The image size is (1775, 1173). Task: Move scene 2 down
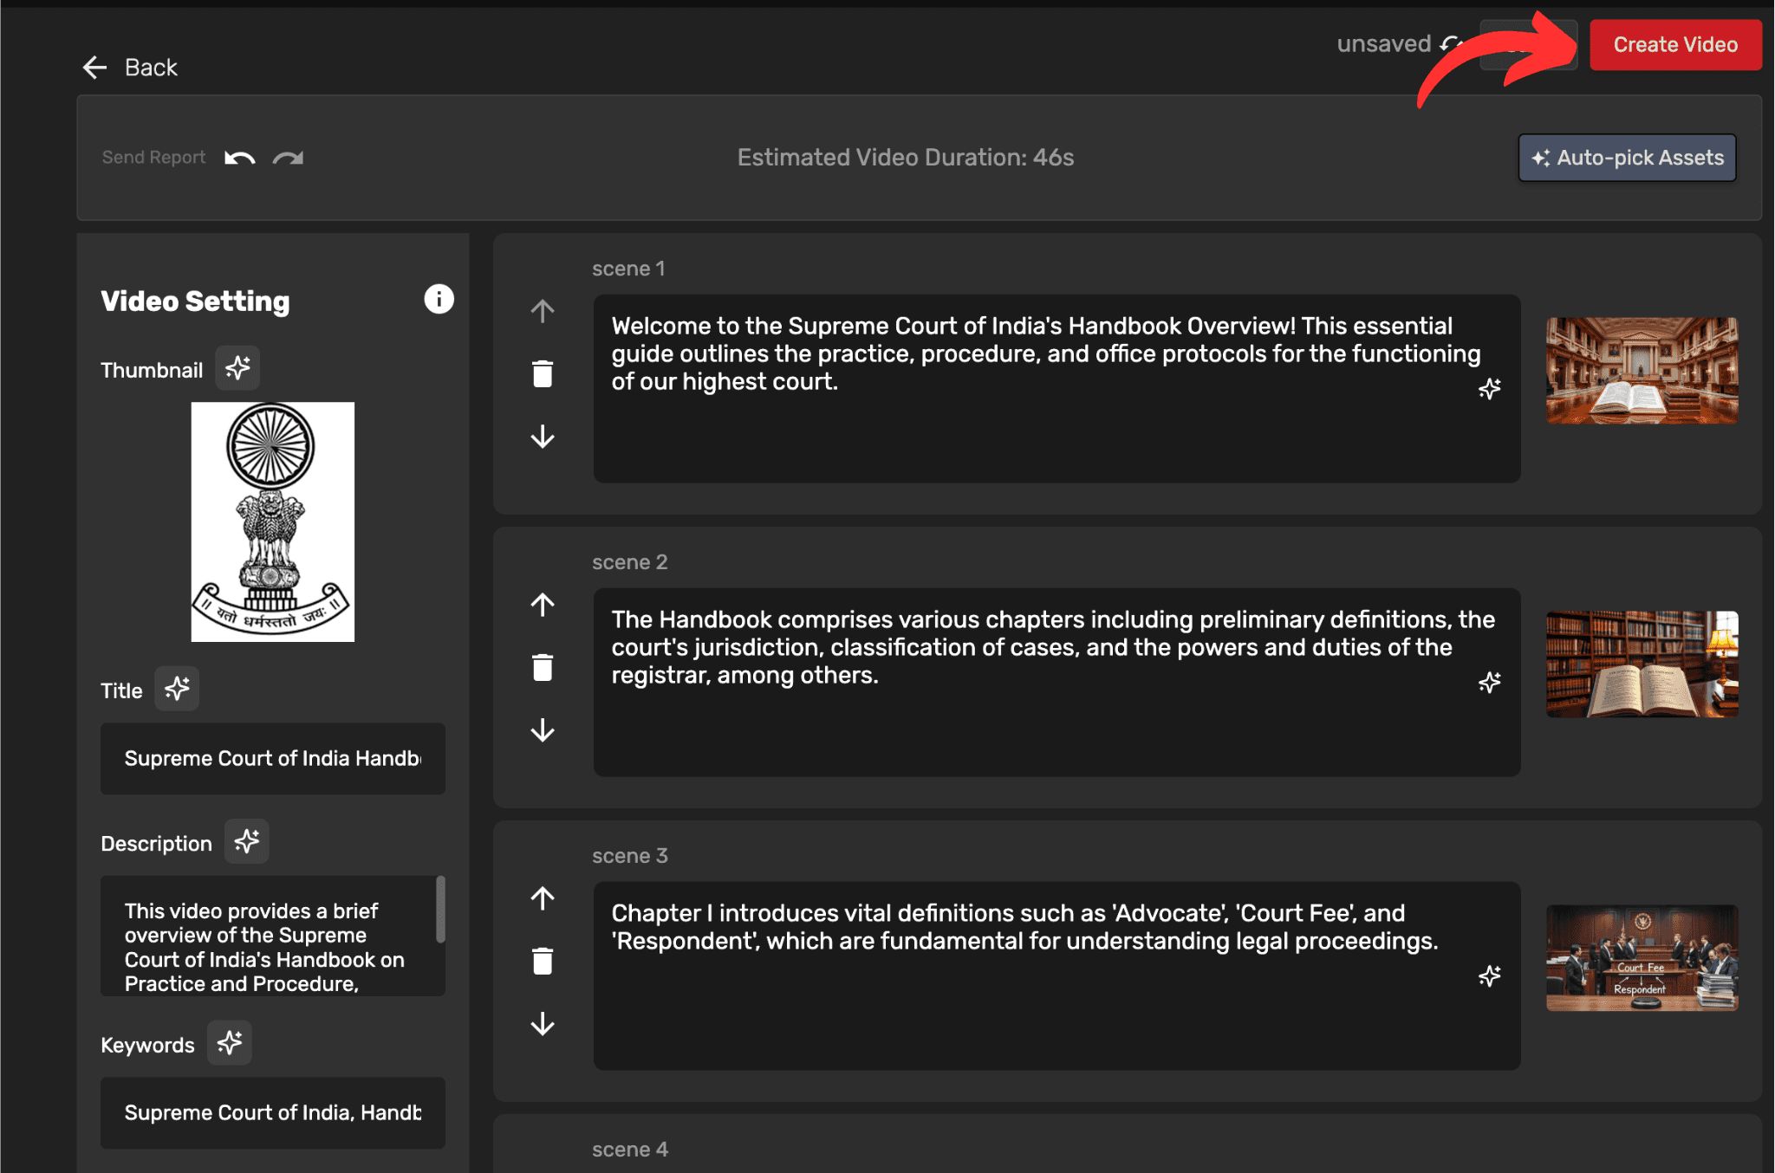pyautogui.click(x=543, y=730)
